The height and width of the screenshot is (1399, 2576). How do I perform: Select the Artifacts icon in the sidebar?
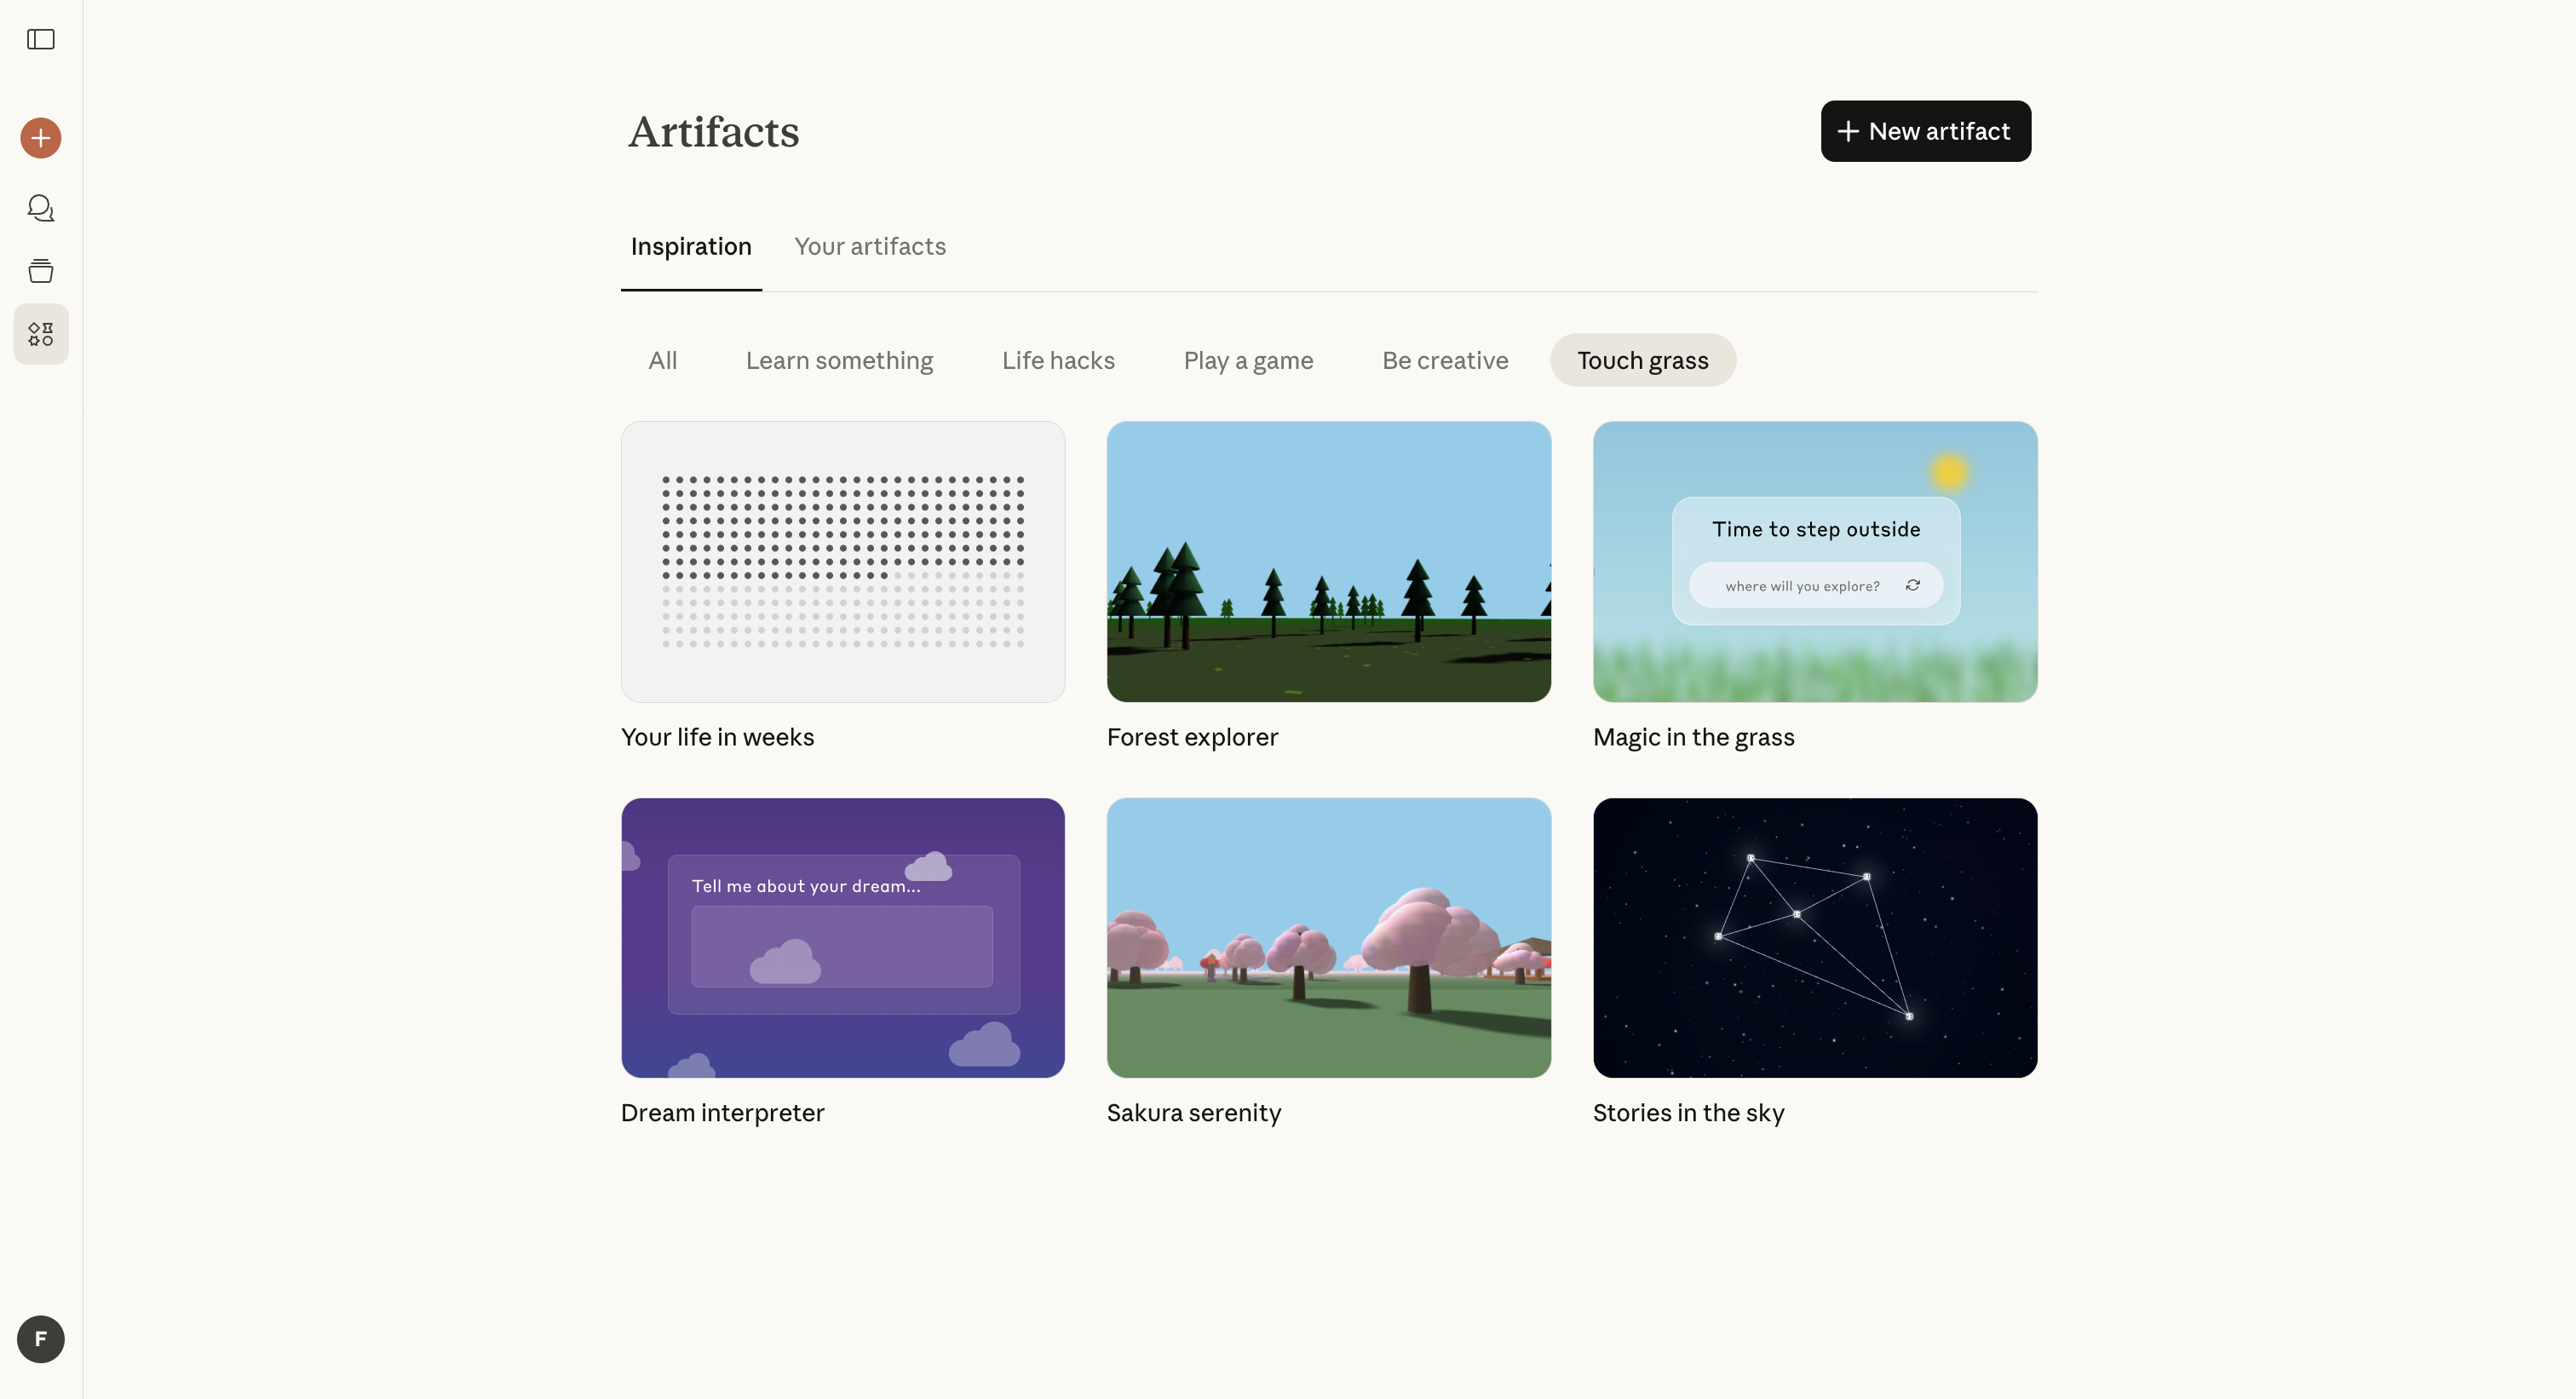point(40,334)
